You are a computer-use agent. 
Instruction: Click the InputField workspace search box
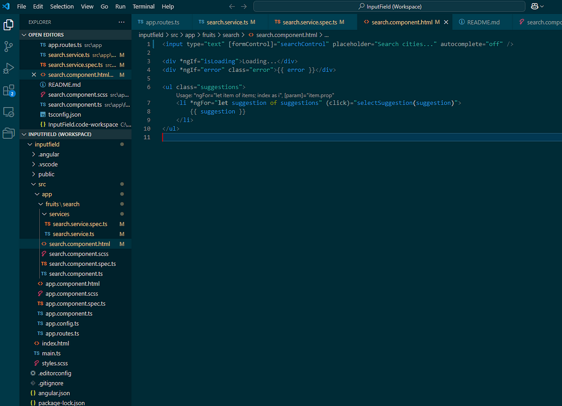point(389,7)
